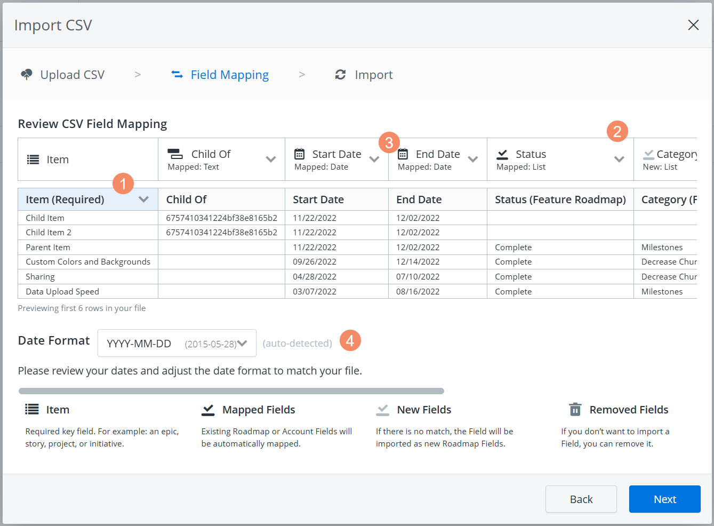Click the upload icon beside Upload CSV

26,74
